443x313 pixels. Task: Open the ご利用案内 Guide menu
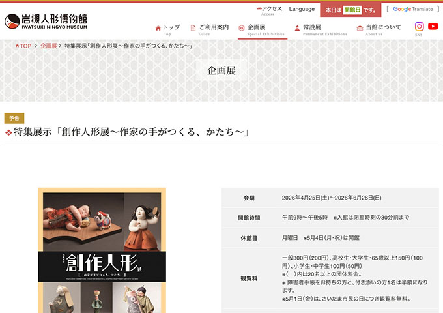pyautogui.click(x=210, y=30)
